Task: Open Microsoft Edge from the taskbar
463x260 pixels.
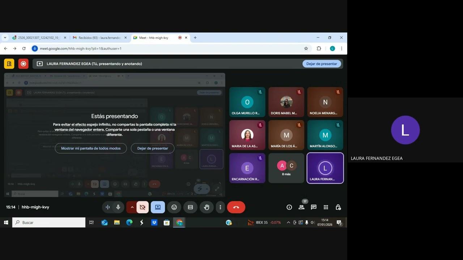Action: coord(129,222)
